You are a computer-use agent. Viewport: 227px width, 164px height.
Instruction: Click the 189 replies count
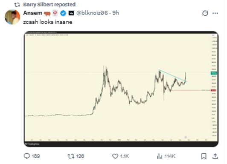tap(35, 156)
